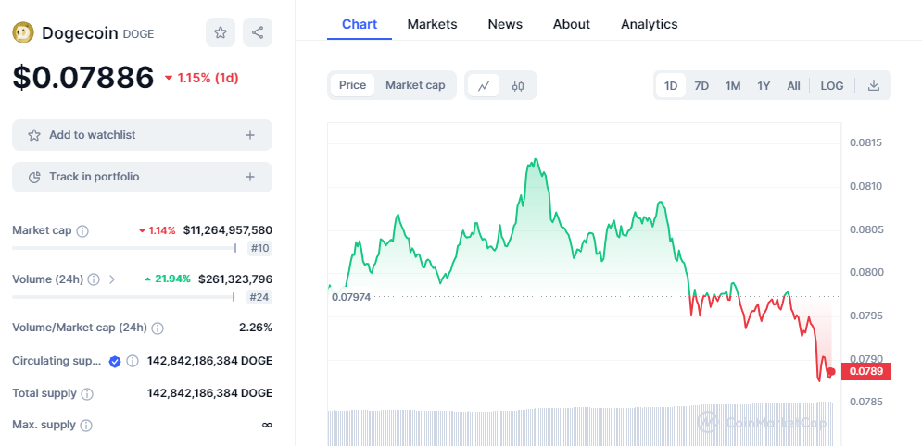The image size is (922, 446).
Task: Click the red current price marker dot
Action: 831,371
